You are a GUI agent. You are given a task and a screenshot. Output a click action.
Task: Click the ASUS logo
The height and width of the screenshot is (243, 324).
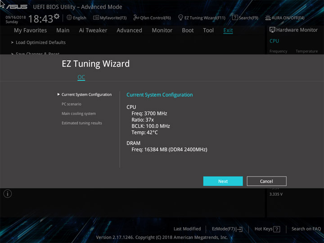17,7
